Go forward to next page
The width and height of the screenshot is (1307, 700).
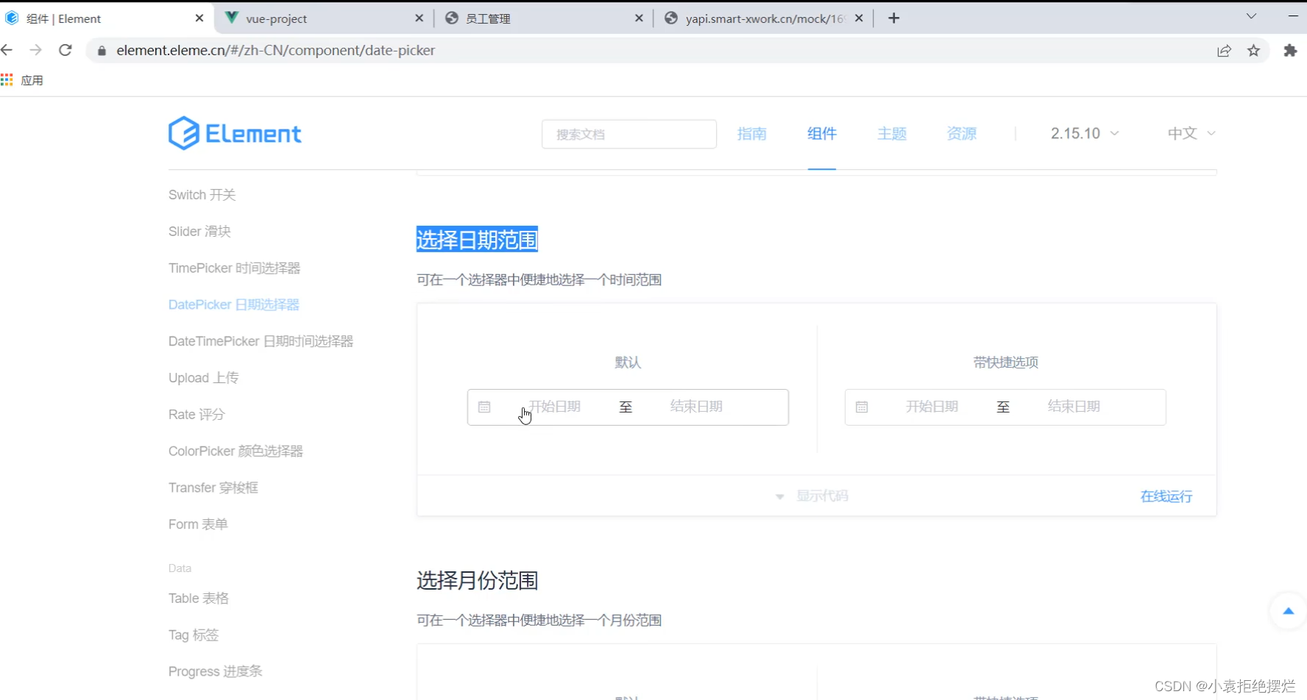35,50
